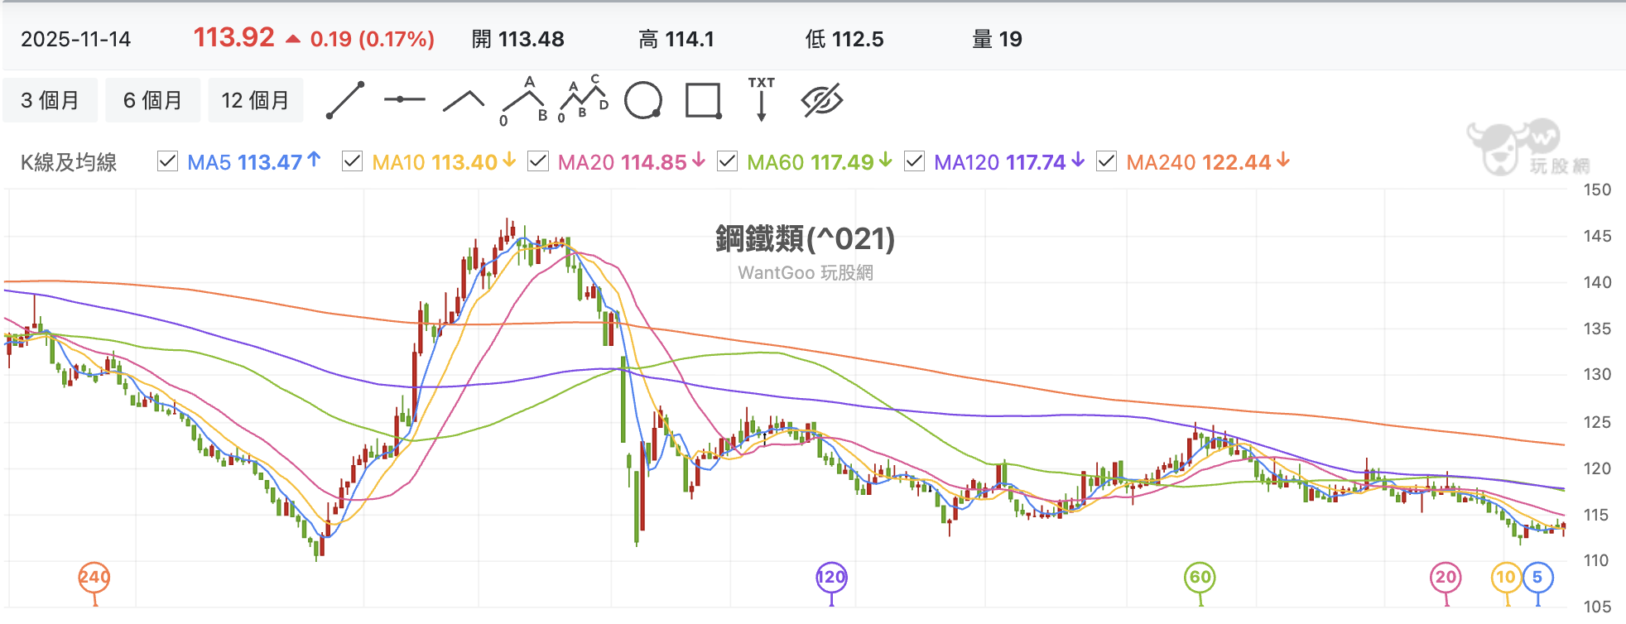Uncheck the MA60 moving average checkbox
The image size is (1626, 624).
point(727,161)
